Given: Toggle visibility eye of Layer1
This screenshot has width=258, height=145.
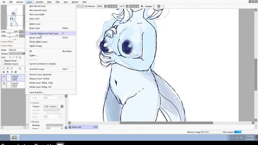Looking at the screenshot, I should 4,83.
